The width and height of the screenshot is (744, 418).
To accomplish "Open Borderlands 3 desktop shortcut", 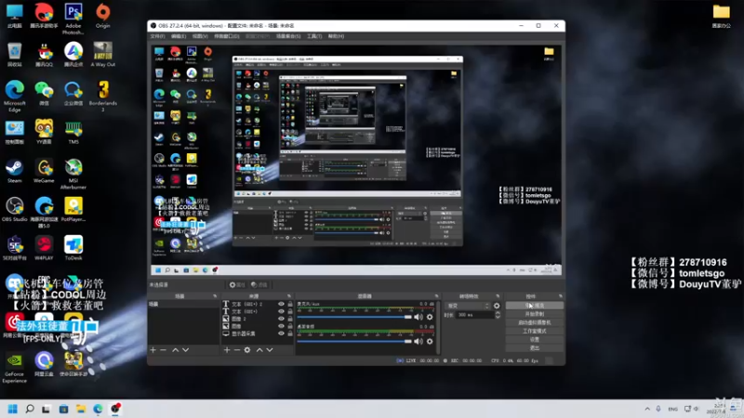I will 103,97.
